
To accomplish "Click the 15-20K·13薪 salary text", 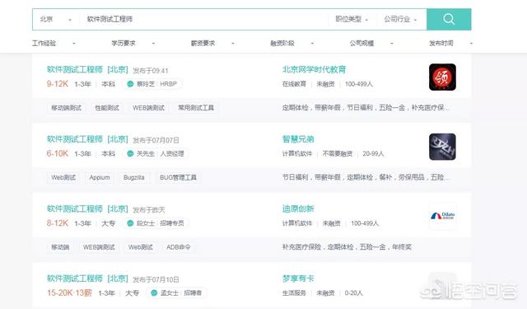I will point(69,293).
